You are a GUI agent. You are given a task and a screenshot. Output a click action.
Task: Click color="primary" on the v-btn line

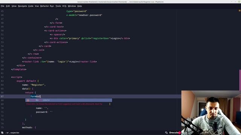pos(70,38)
